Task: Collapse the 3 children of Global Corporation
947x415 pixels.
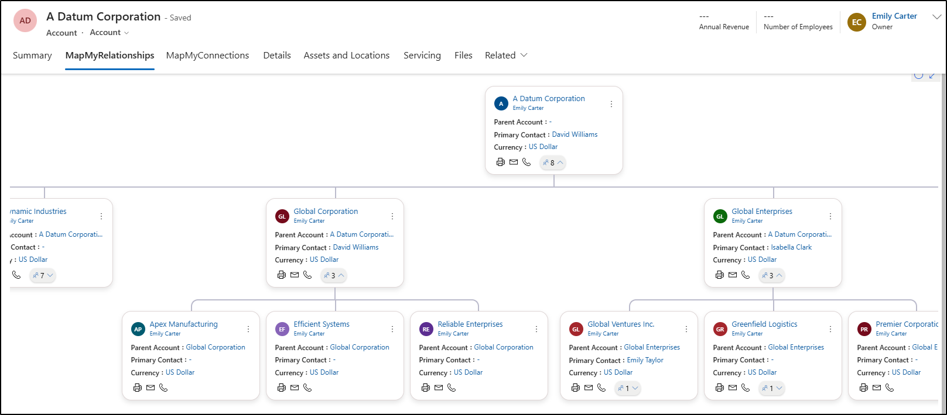Action: coord(334,275)
